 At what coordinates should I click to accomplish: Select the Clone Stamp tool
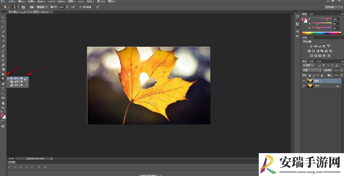(3, 55)
